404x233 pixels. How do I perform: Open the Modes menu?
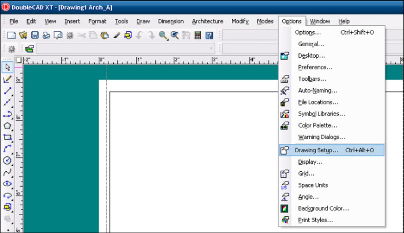coord(265,21)
